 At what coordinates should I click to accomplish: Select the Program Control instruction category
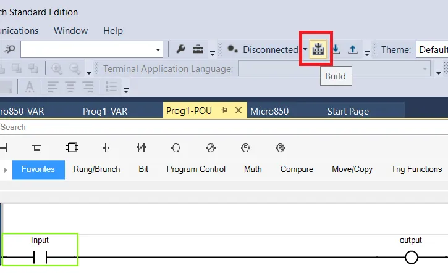pyautogui.click(x=196, y=169)
